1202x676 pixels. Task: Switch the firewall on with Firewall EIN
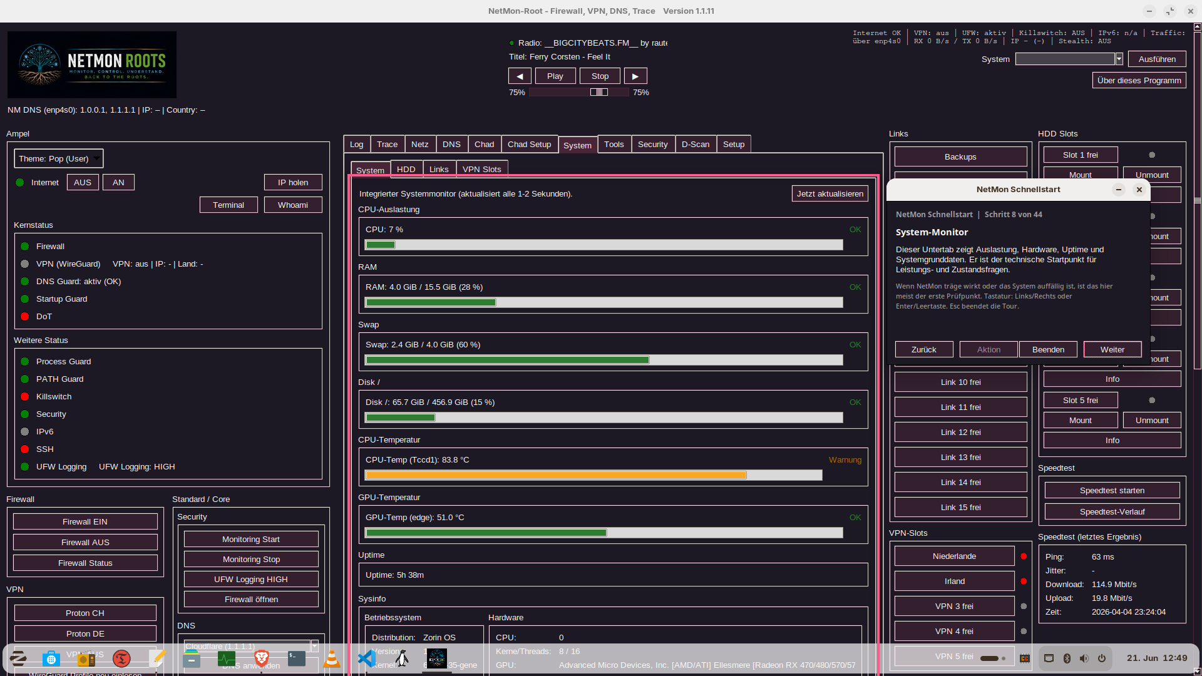85,522
